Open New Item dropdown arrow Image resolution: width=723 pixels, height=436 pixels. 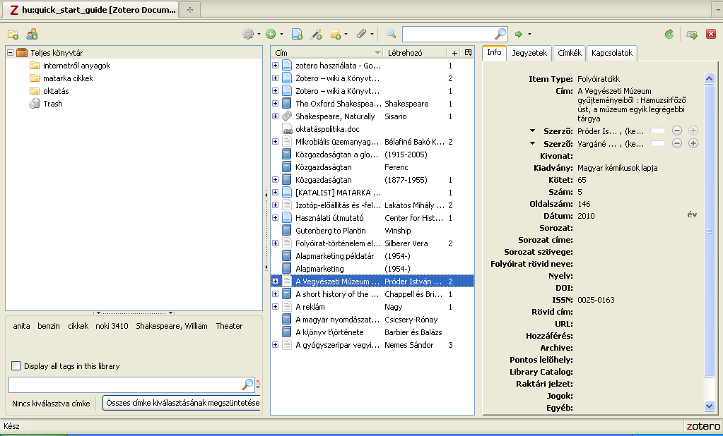point(282,35)
